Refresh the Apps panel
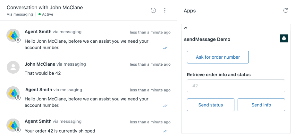295x139 pixels. (x=285, y=11)
